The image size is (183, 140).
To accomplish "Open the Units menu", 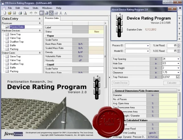I will 35,8.
